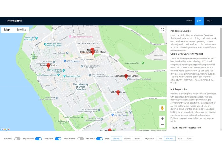
Task: Click the UBC Faculty of Pharmaceutical Sciences marker
Action: coord(90,75)
